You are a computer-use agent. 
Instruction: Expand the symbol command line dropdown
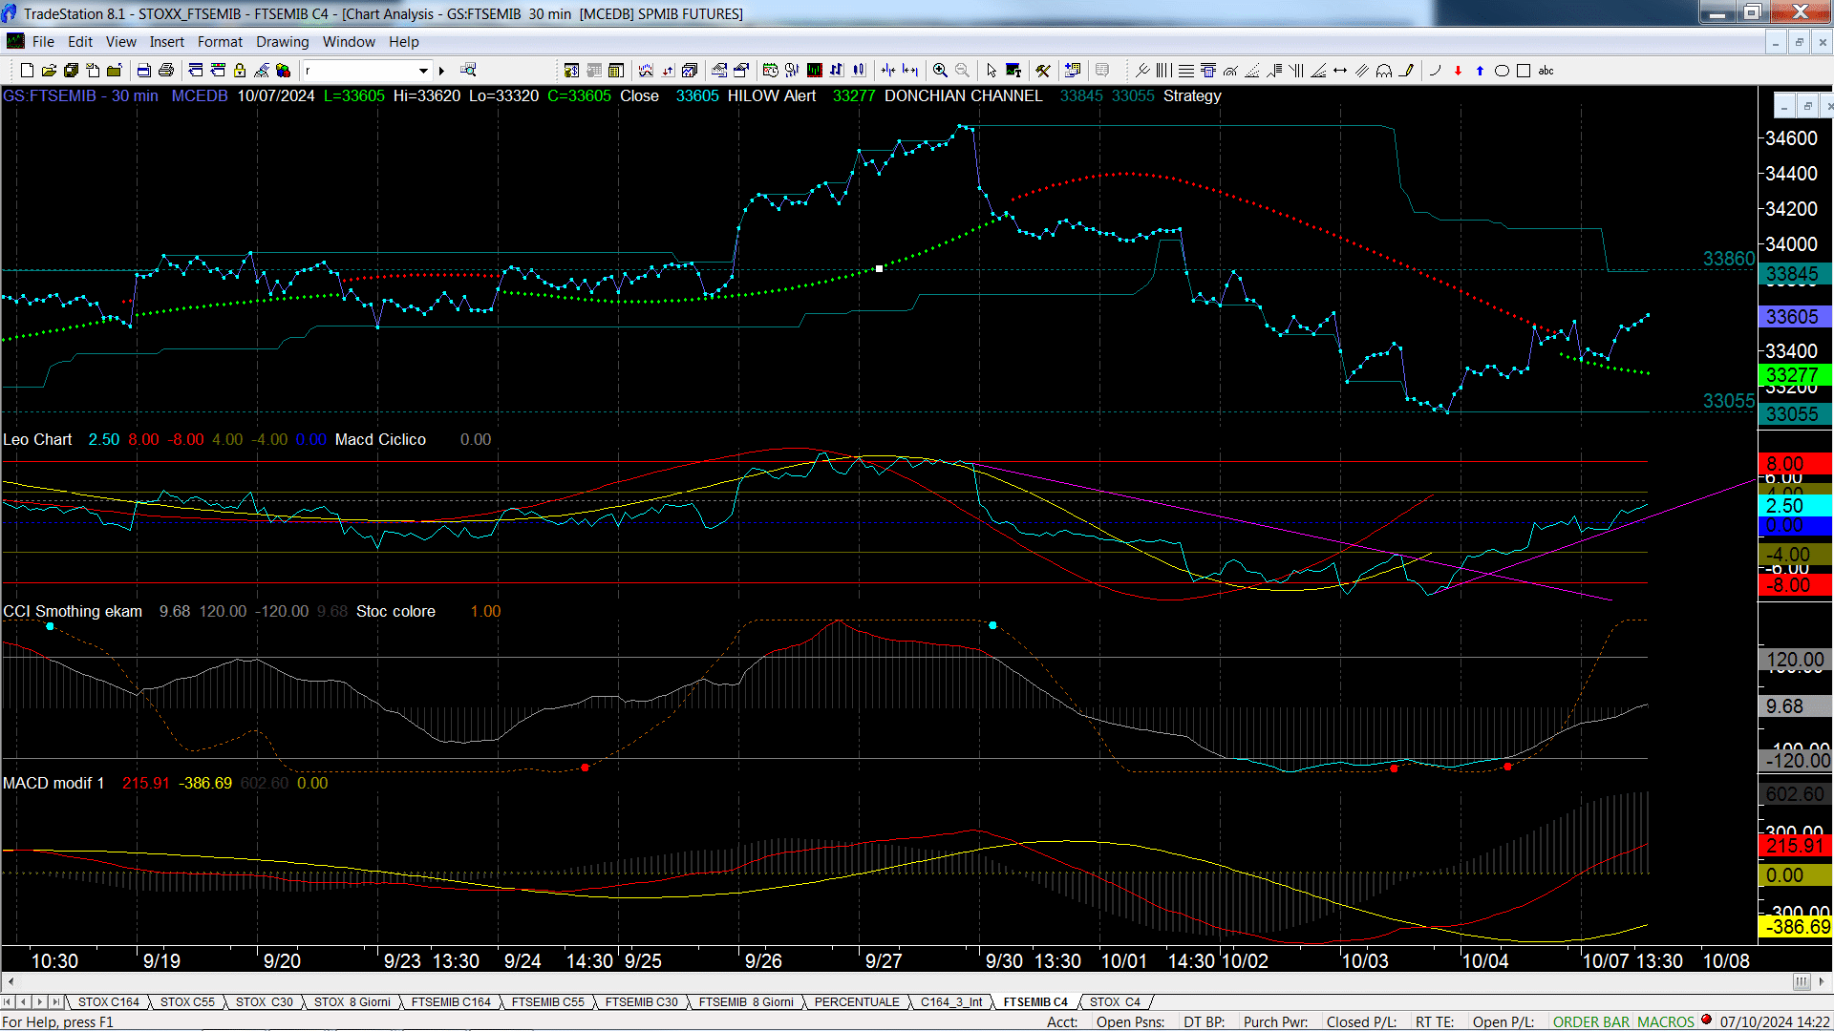point(423,71)
